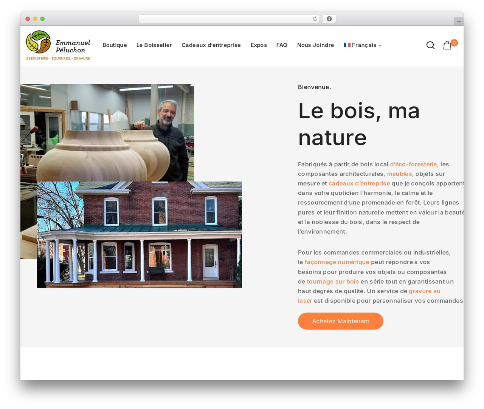Click the French flag icon
Screen dimensions: 484x409
click(347, 45)
